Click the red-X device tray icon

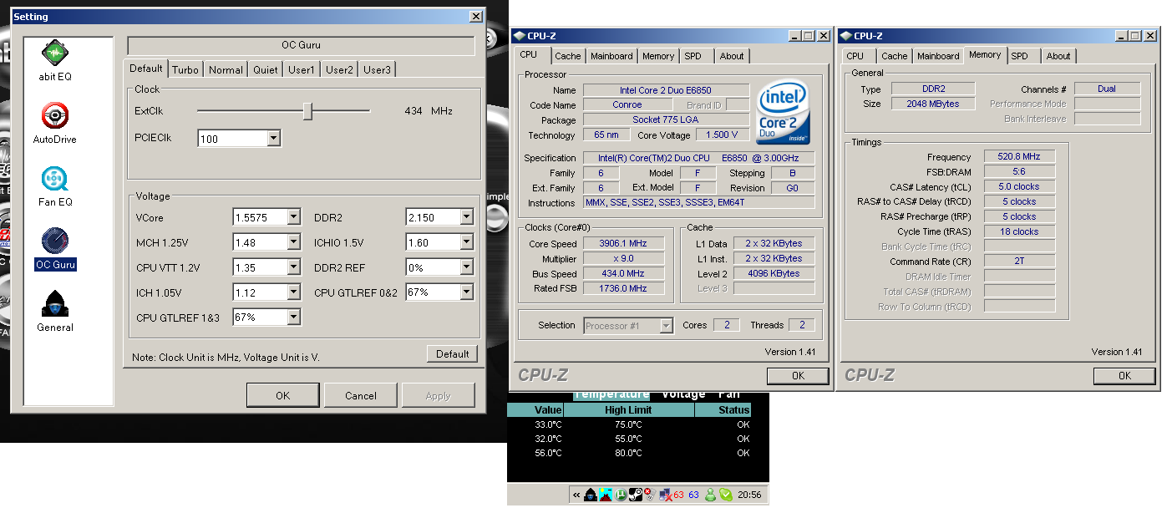pos(651,495)
